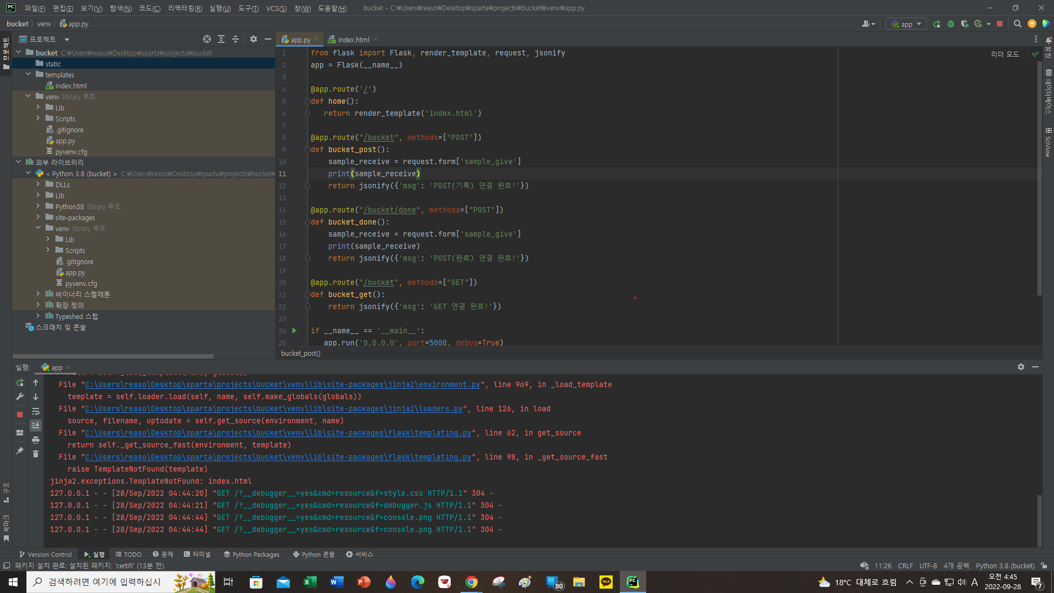The image size is (1054, 593).
Task: Open the app run configuration dropdown
Action: [906, 24]
